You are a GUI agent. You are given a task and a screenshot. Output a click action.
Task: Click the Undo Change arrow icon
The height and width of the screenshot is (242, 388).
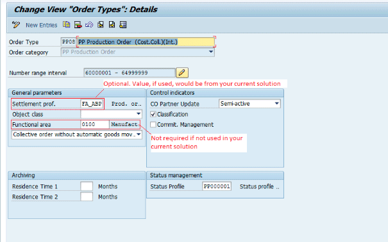(89, 24)
